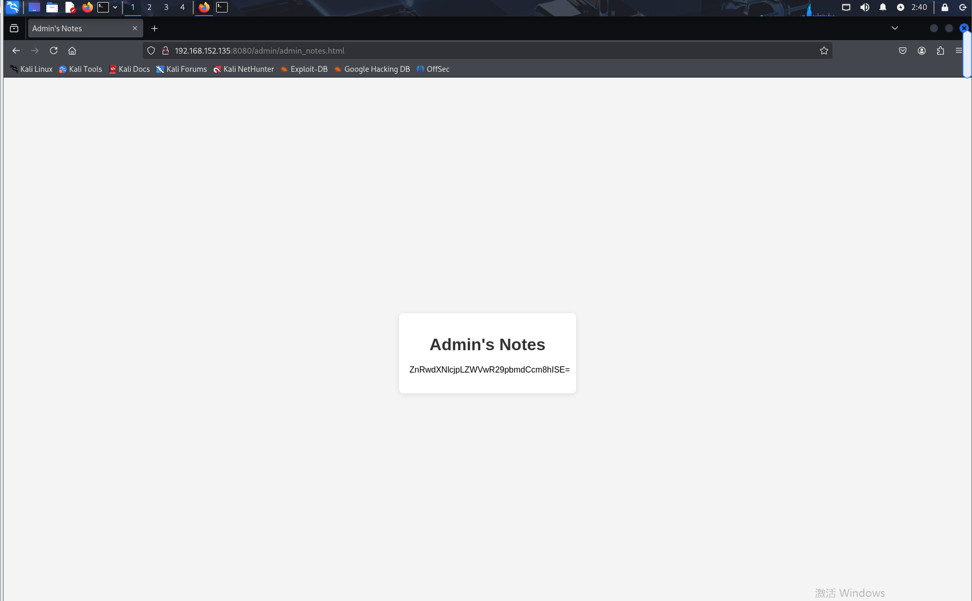
Task: Open the volume control in the tray
Action: coord(865,7)
